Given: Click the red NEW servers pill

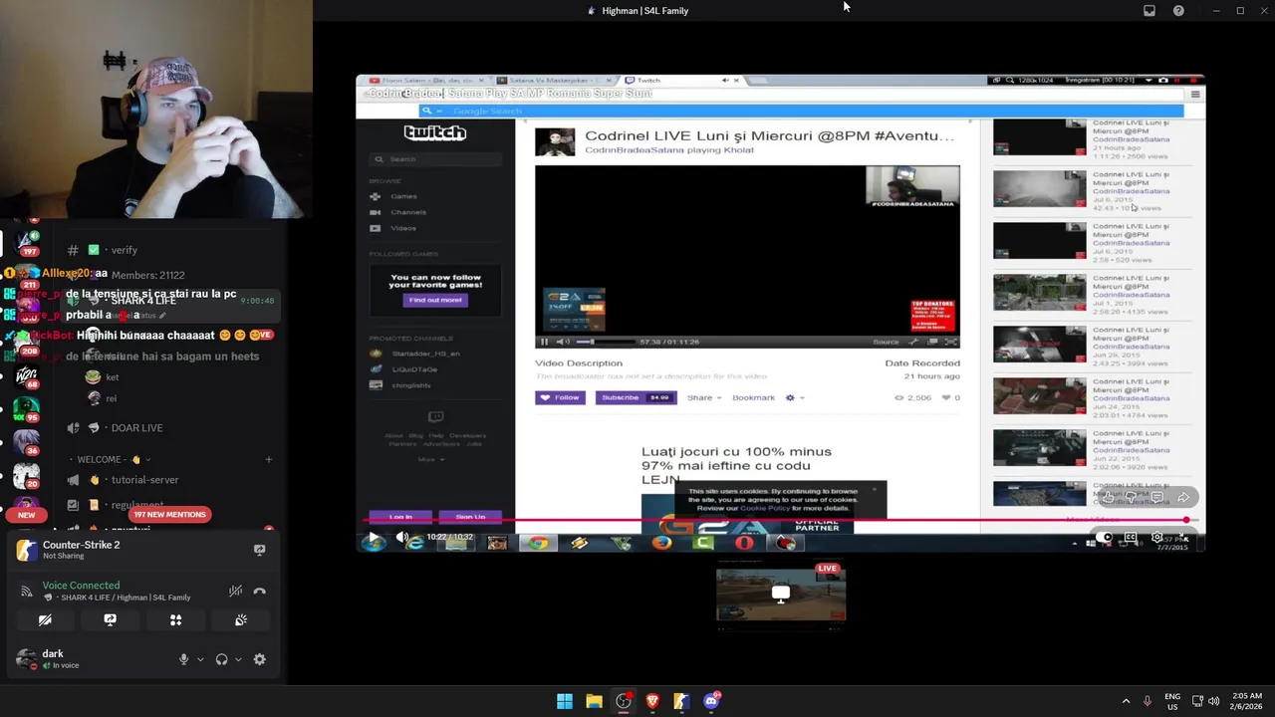Looking at the screenshot, I should [26, 515].
